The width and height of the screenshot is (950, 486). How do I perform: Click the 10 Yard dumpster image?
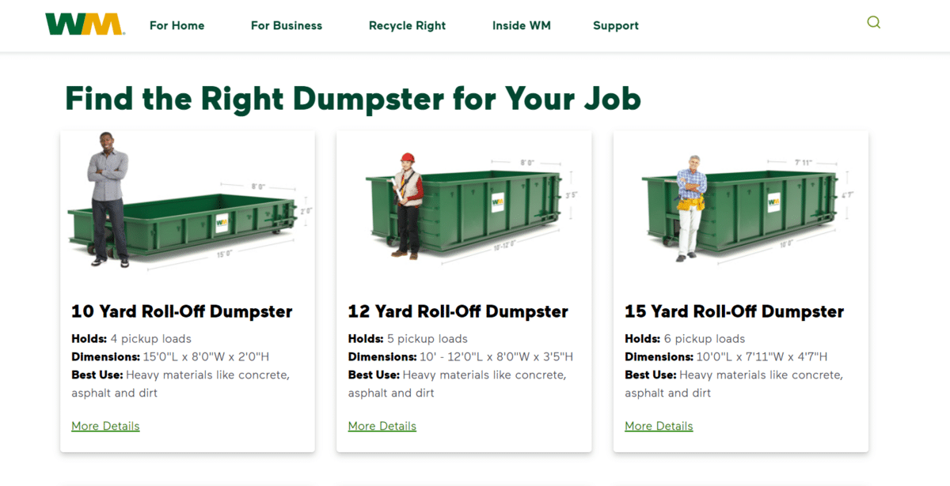coord(187,202)
